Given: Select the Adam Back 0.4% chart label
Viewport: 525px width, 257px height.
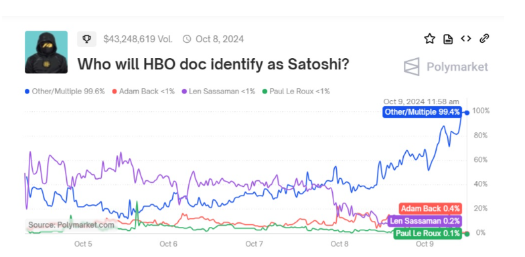Looking at the screenshot, I should point(431,208).
